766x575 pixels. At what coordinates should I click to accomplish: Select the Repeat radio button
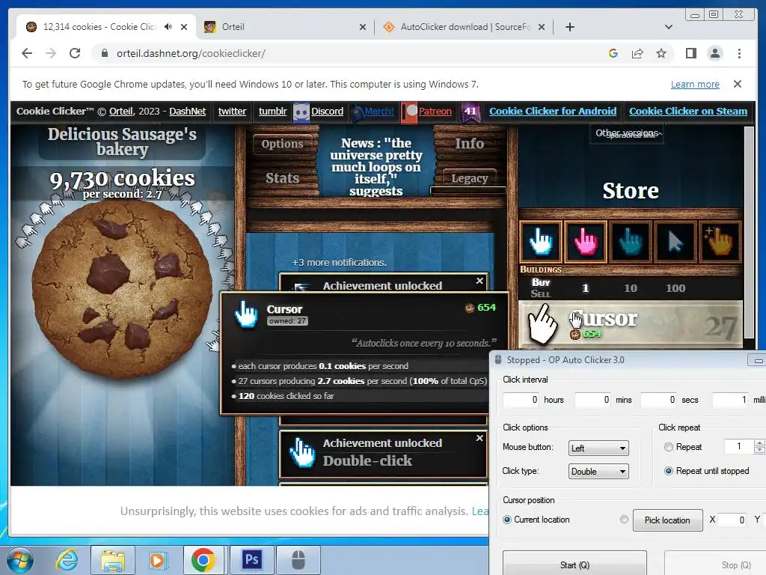(x=668, y=447)
